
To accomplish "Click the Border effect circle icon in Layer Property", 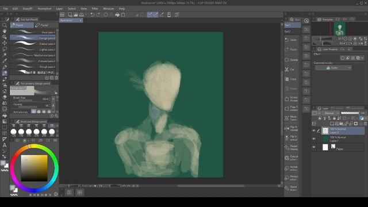I will click(x=343, y=57).
